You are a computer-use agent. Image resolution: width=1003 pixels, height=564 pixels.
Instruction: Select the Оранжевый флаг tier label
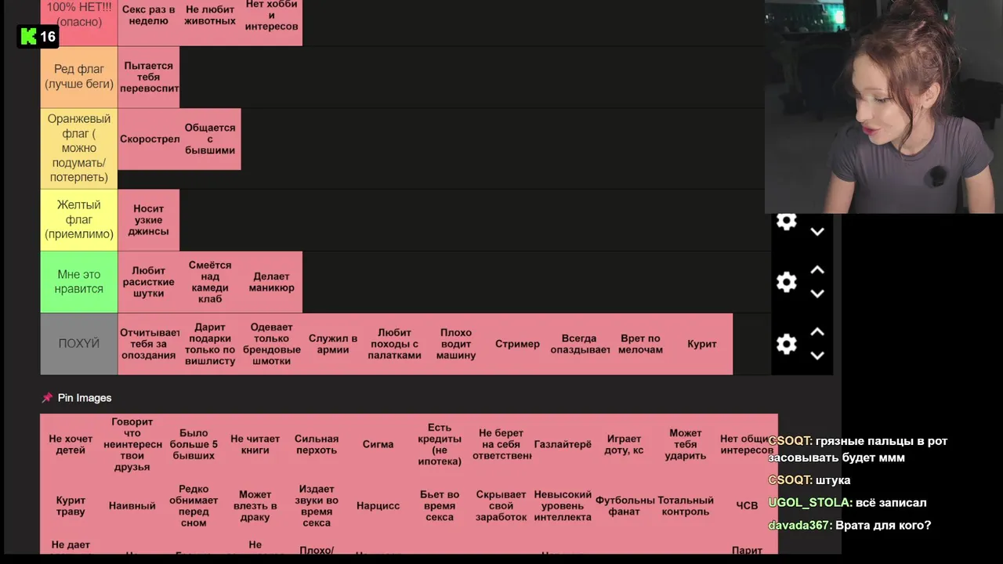pos(79,148)
